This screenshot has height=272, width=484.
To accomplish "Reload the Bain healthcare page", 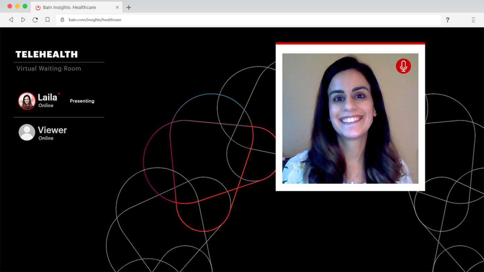I will pyautogui.click(x=35, y=20).
